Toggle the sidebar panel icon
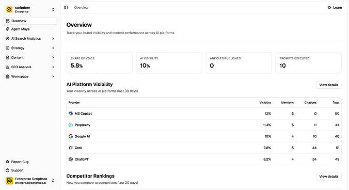 tap(66, 8)
